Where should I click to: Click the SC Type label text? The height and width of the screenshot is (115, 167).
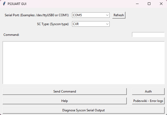point(53,24)
